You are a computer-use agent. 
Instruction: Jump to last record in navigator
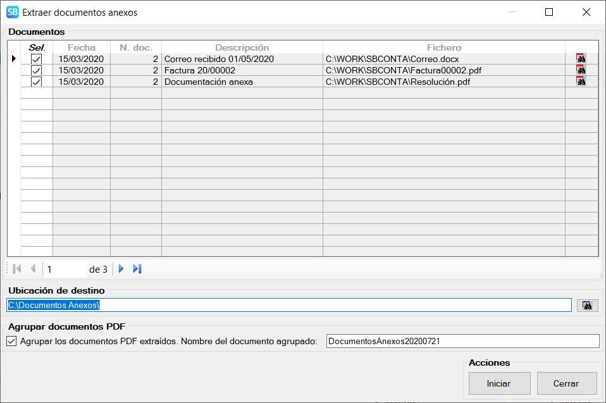tap(137, 269)
